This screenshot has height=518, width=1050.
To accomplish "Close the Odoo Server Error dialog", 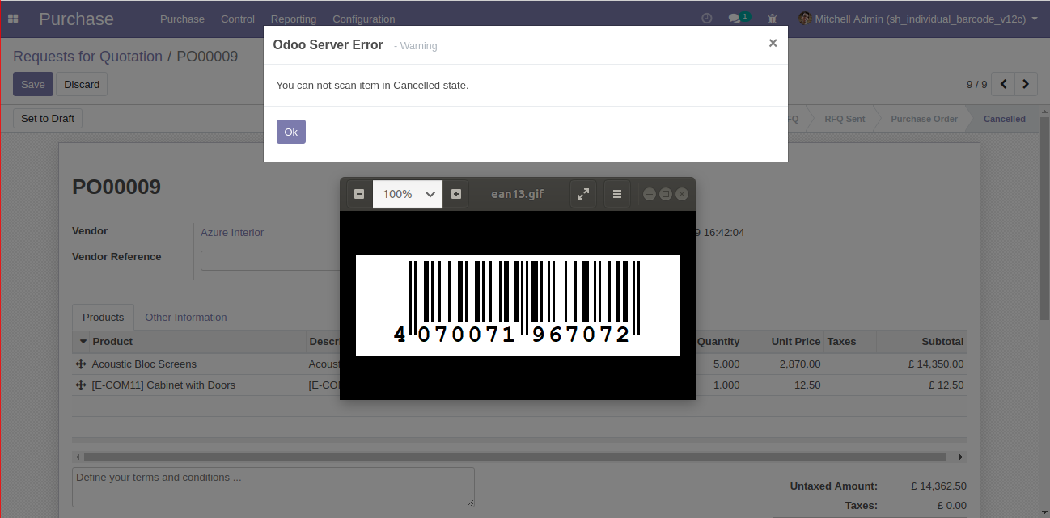I will click(x=773, y=44).
